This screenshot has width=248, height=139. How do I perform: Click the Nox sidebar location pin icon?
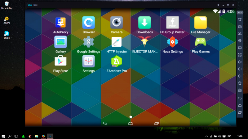tap(240, 41)
